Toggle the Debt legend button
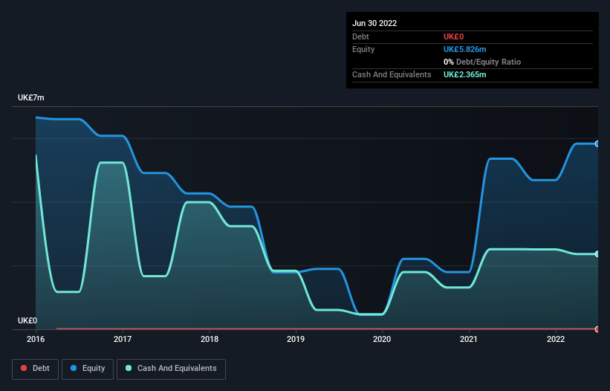Screen dimensions: 610x391 (x=36, y=369)
